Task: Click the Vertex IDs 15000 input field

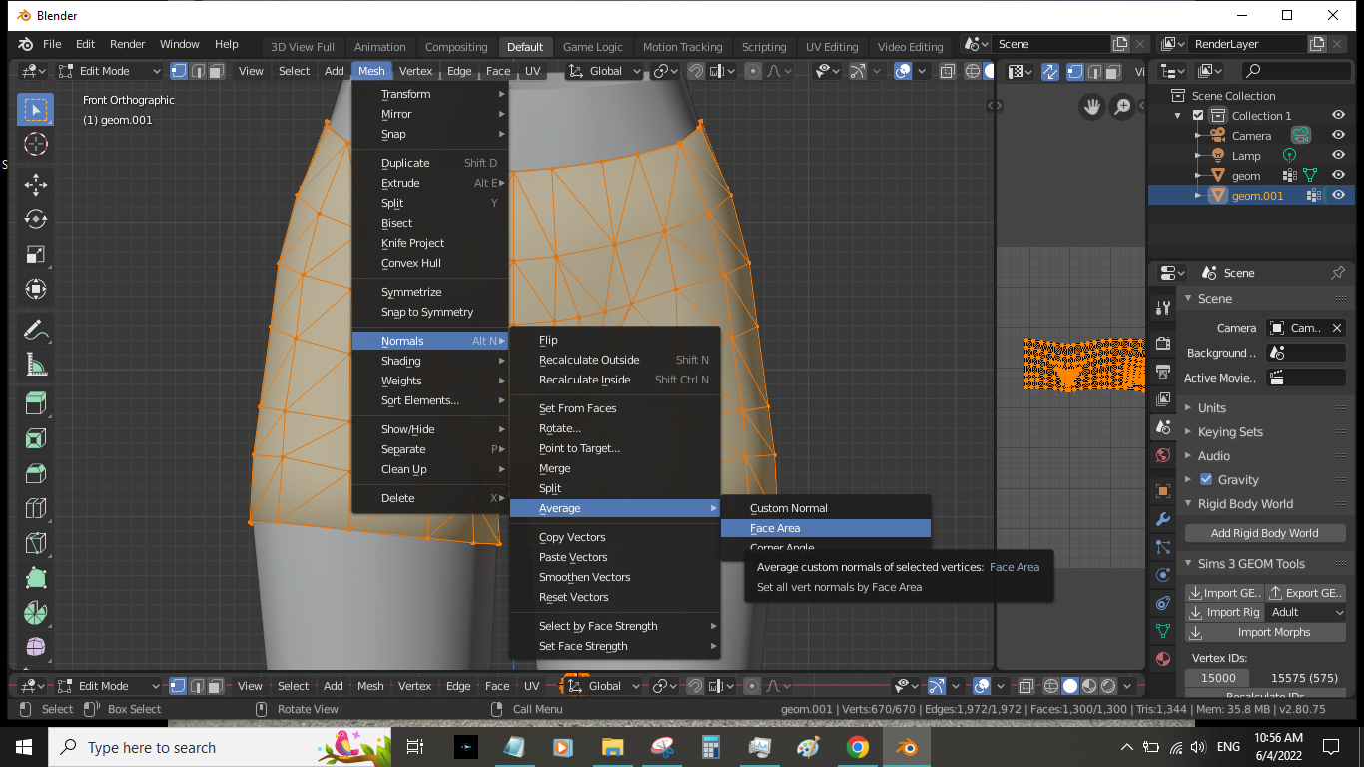Action: click(1218, 678)
